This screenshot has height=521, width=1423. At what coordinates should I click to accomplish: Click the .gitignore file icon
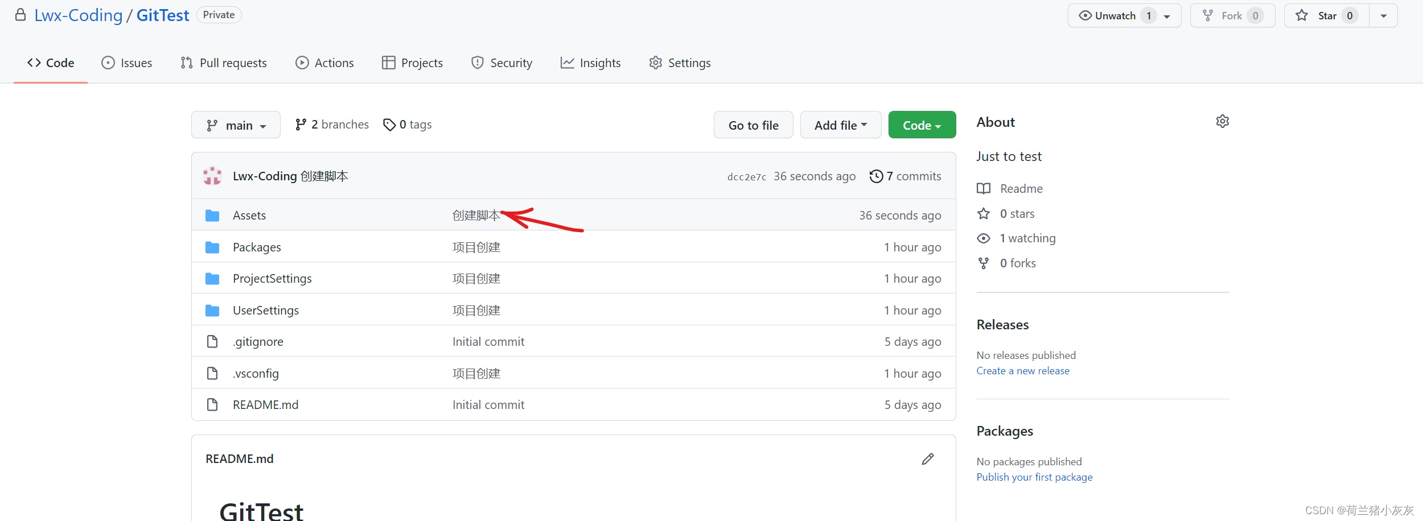212,341
